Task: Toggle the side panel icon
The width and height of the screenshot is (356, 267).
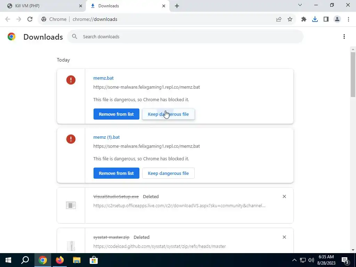Action: (326, 19)
